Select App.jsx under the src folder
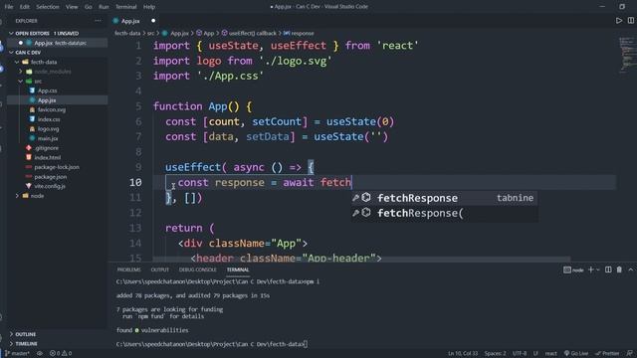 (x=47, y=100)
